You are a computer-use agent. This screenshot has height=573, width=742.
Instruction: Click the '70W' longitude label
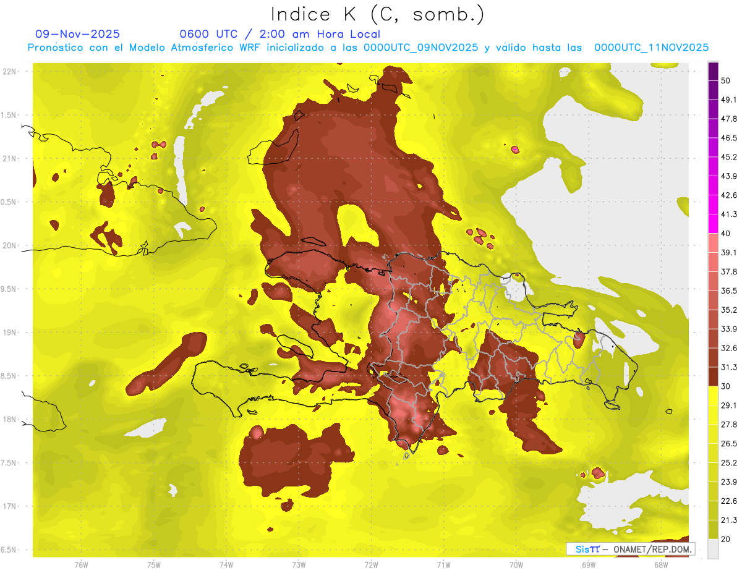[516, 564]
